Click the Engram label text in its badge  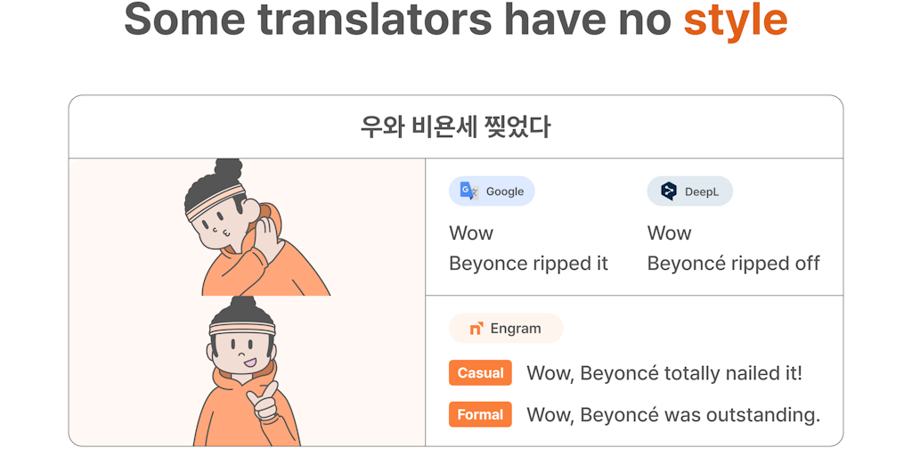tap(516, 329)
